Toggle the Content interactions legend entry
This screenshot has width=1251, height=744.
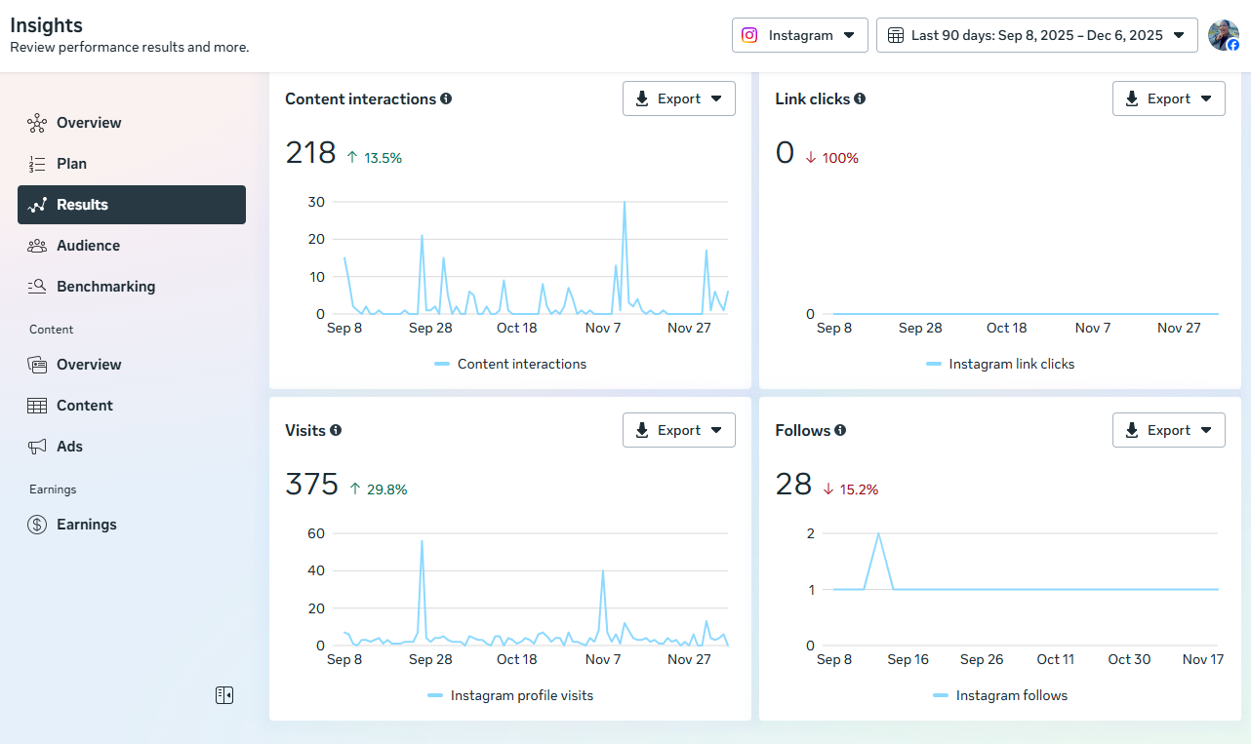pyautogui.click(x=510, y=364)
